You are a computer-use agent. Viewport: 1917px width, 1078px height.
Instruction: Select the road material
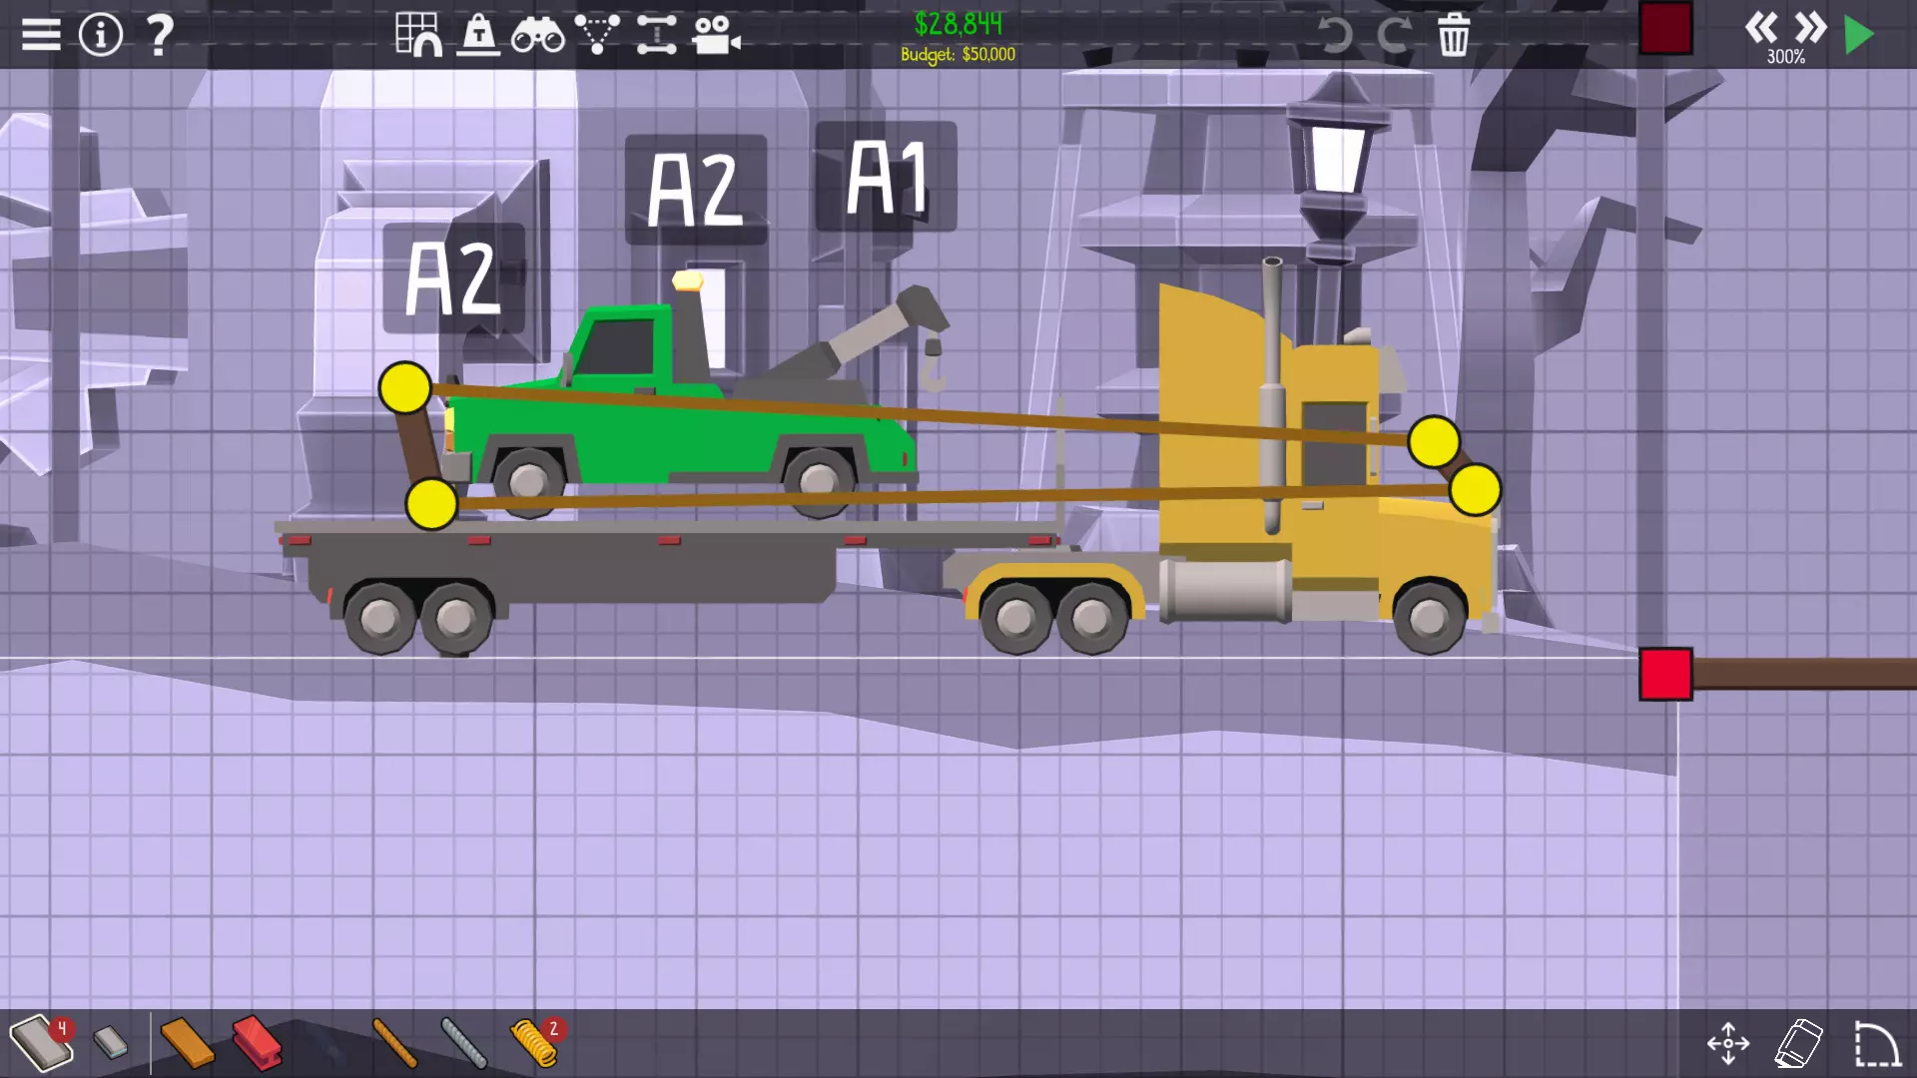[40, 1043]
